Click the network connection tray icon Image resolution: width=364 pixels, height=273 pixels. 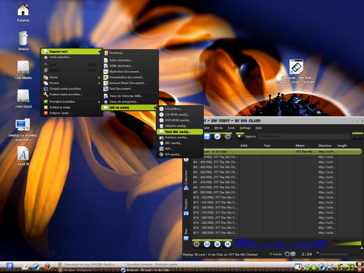point(330,267)
